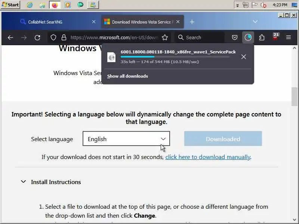
Task: Click the '35s left — 174 of 544 MB' status text
Action: tap(160, 62)
